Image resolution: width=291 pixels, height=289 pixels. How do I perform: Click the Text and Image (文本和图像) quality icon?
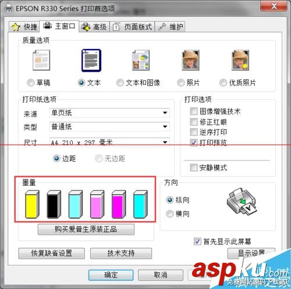click(x=141, y=60)
